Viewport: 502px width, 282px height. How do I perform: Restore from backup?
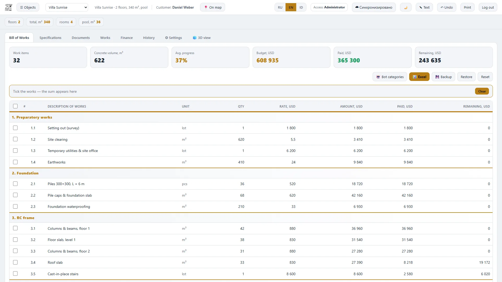click(x=466, y=77)
